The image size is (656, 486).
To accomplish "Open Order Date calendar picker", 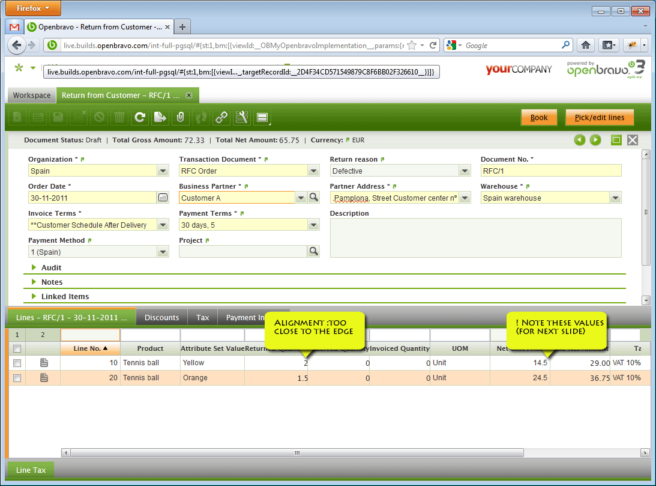I will point(163,198).
